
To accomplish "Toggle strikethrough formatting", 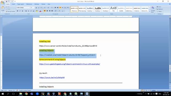I will pyautogui.click(x=26, y=11).
